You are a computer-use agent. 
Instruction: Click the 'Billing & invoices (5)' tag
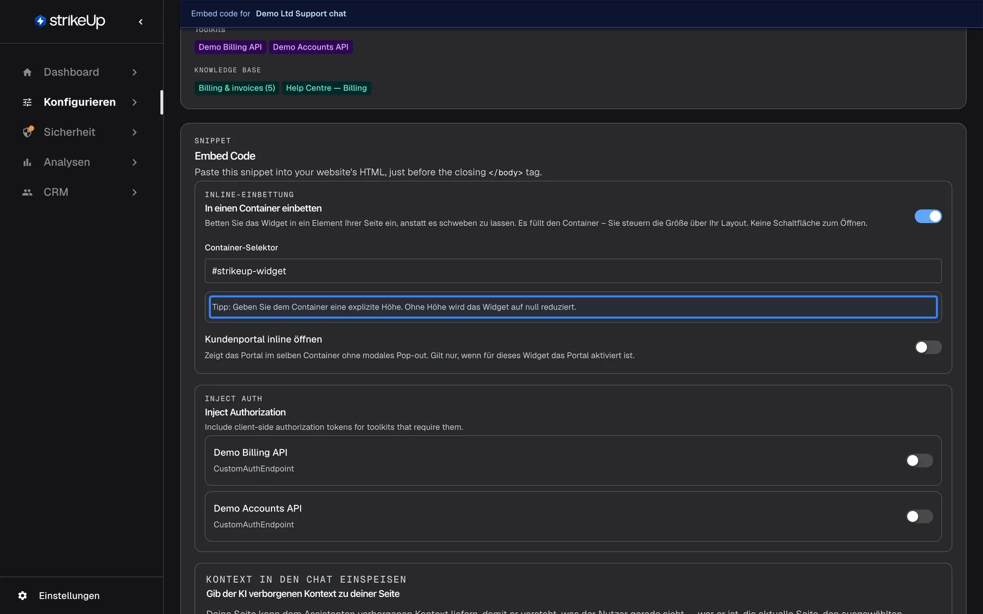tap(236, 88)
